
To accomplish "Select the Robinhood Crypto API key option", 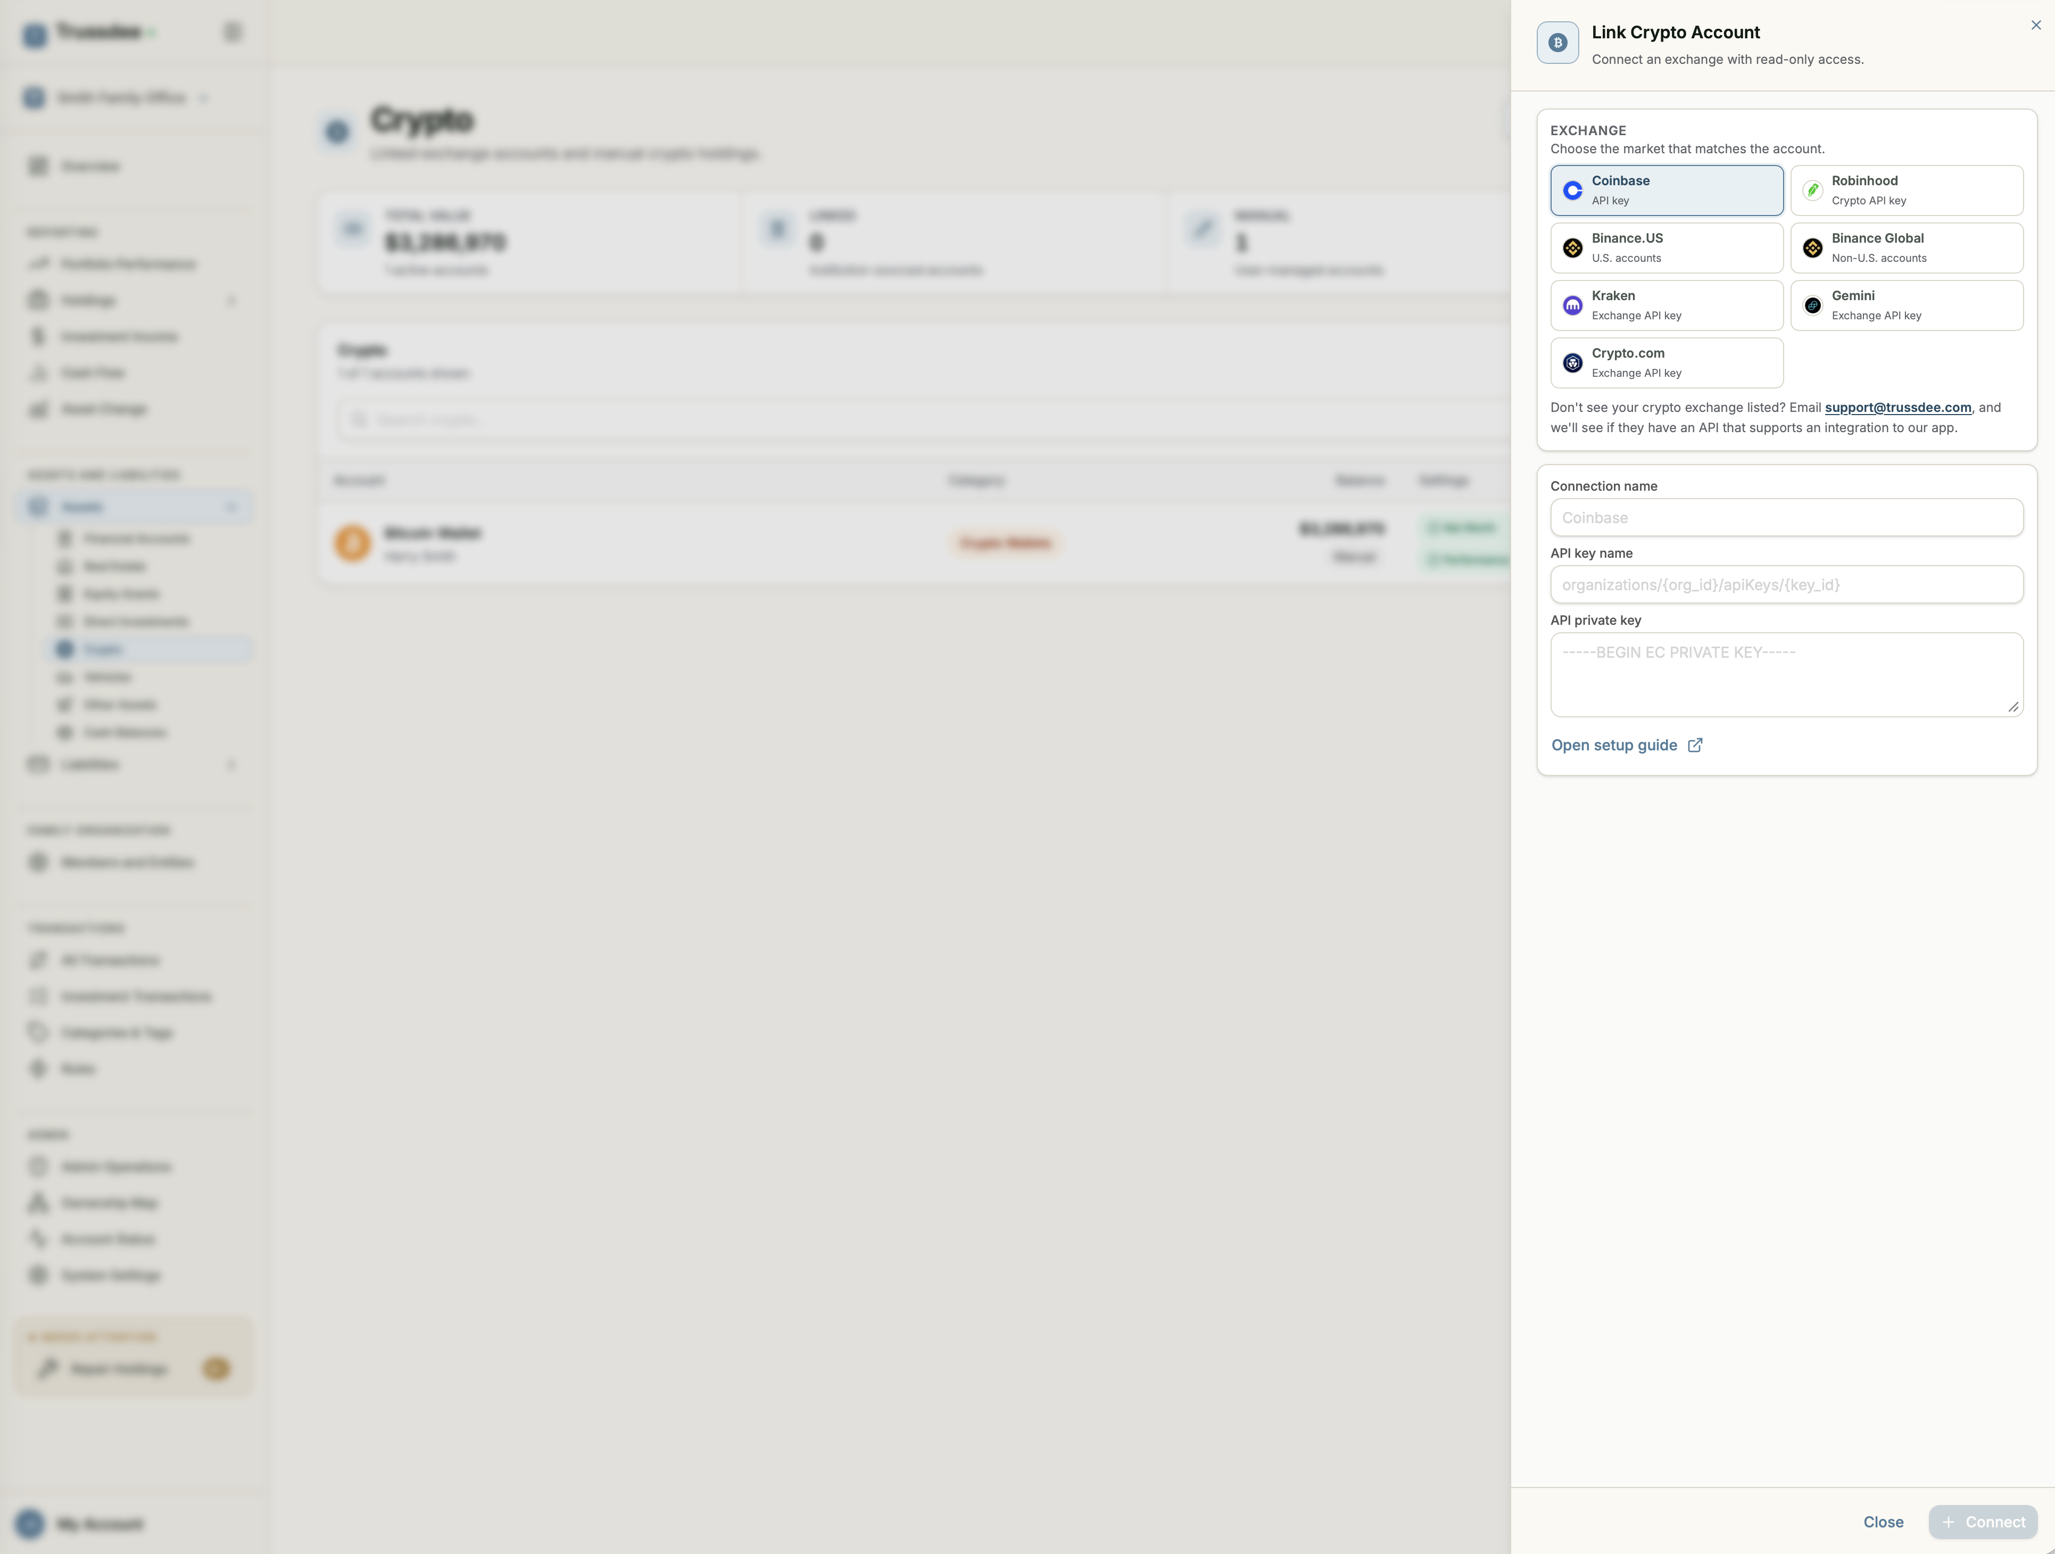I will pos(1907,191).
